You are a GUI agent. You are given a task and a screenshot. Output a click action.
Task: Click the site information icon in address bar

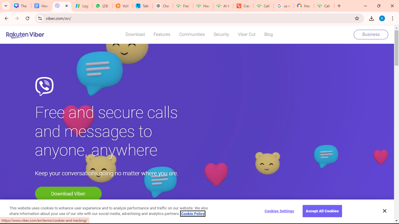pyautogui.click(x=40, y=18)
